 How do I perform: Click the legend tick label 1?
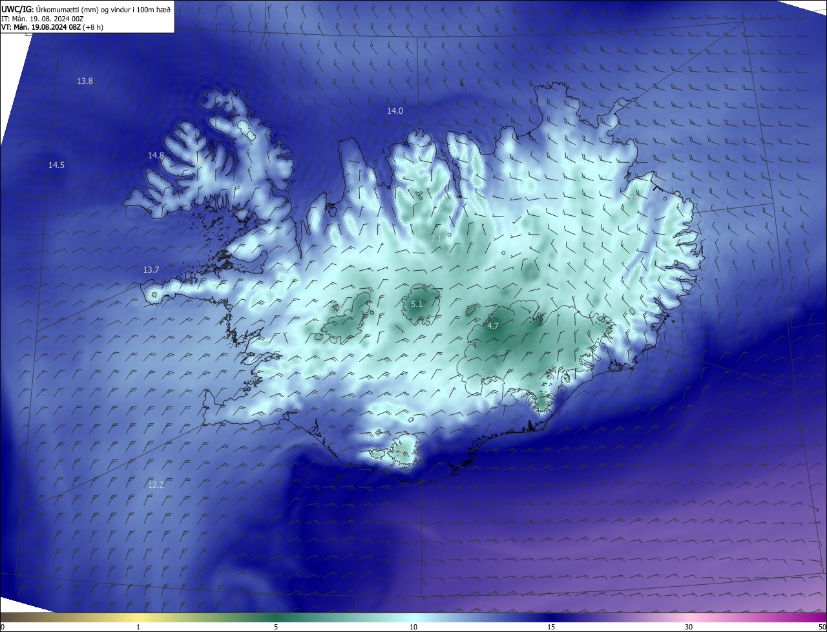click(x=138, y=627)
